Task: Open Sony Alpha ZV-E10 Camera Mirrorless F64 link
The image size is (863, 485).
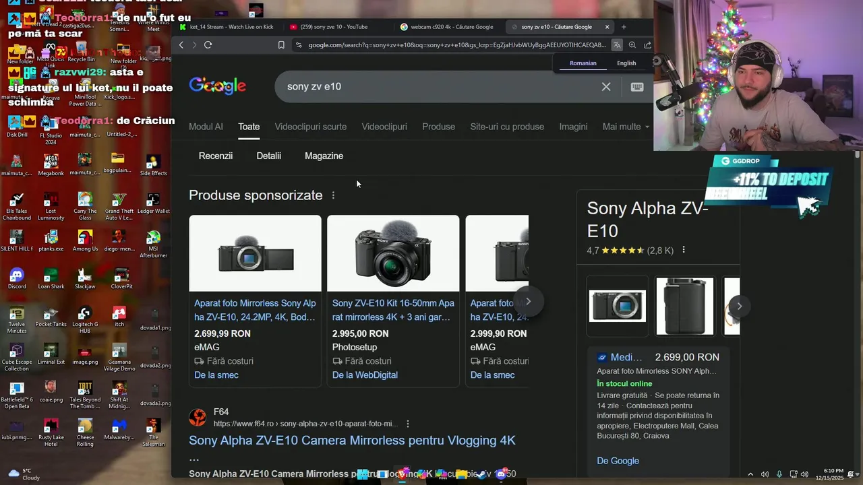Action: pyautogui.click(x=352, y=441)
